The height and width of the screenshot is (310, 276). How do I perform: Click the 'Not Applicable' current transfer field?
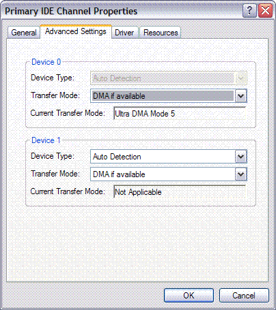tap(180, 191)
